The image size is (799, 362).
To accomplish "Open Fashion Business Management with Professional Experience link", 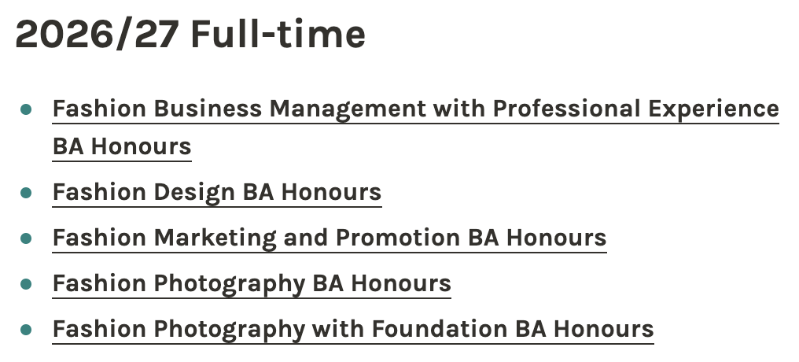I will (x=415, y=109).
